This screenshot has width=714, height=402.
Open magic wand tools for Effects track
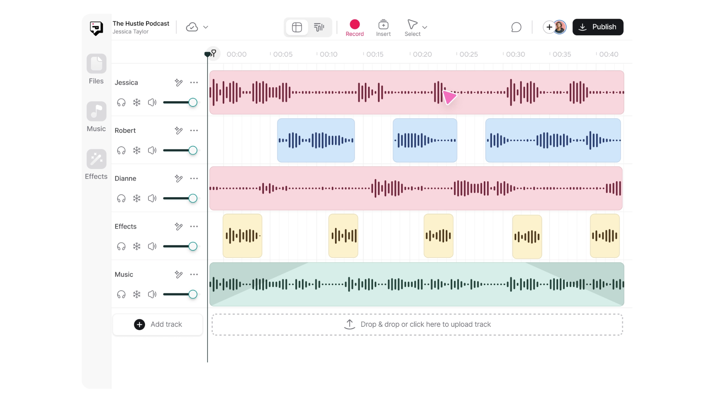pyautogui.click(x=179, y=227)
